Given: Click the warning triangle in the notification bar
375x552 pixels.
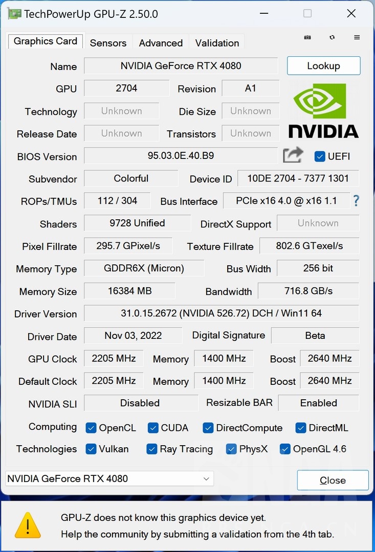Looking at the screenshot, I should pyautogui.click(x=28, y=524).
